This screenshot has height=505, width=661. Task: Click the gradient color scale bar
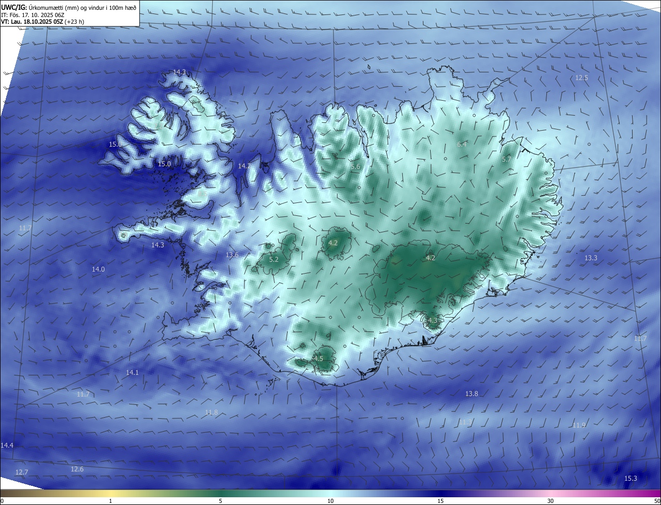[330, 493]
